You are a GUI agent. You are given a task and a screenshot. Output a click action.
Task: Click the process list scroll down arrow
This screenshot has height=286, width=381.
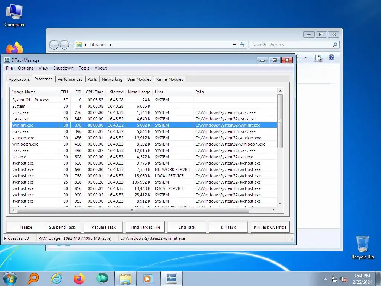click(280, 204)
